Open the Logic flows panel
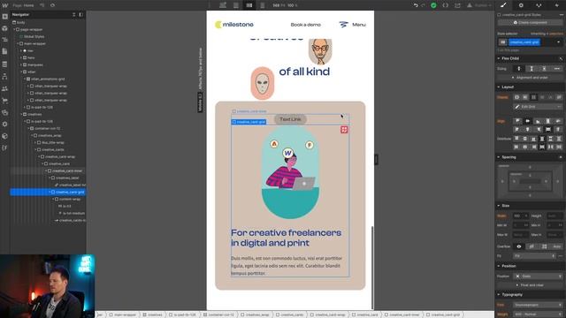Viewport: 566px width, 318px height. 4,77
